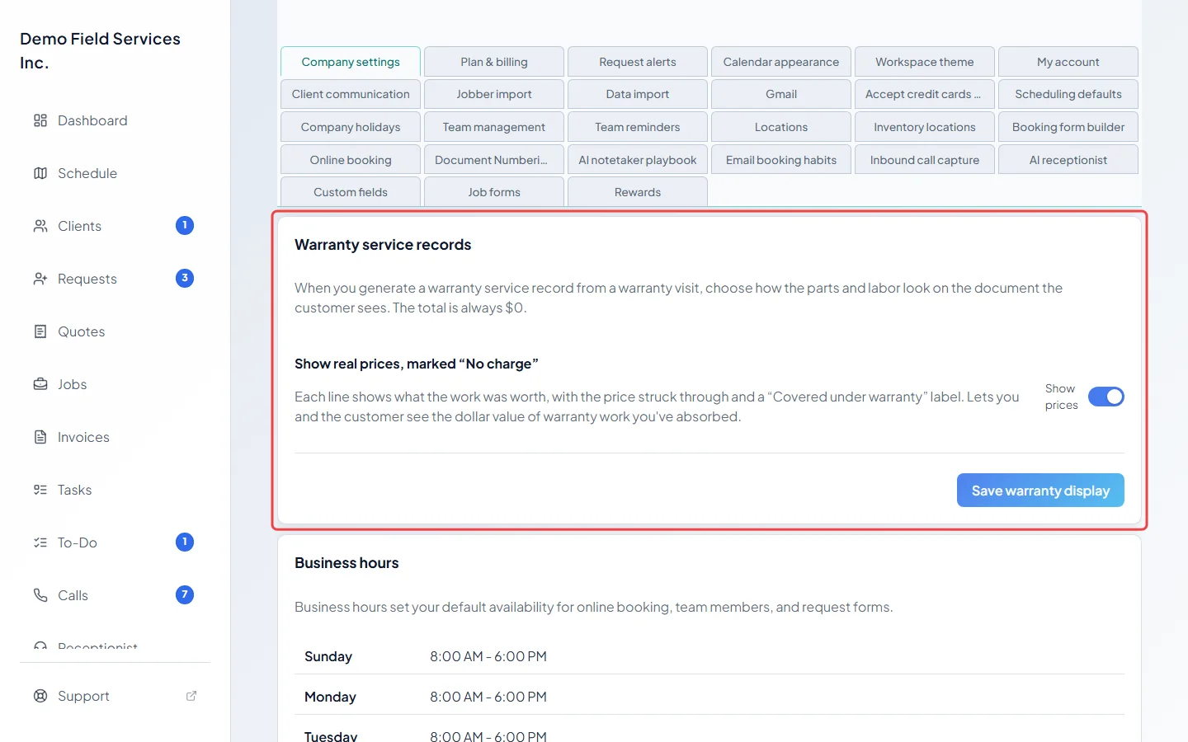Click the Jobs briefcase icon

point(40,384)
